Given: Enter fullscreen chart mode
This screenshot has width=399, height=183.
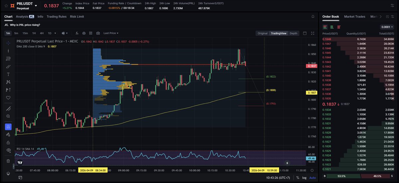Looking at the screenshot, I should pyautogui.click(x=312, y=33).
